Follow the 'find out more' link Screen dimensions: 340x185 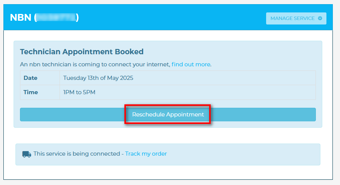pos(191,64)
